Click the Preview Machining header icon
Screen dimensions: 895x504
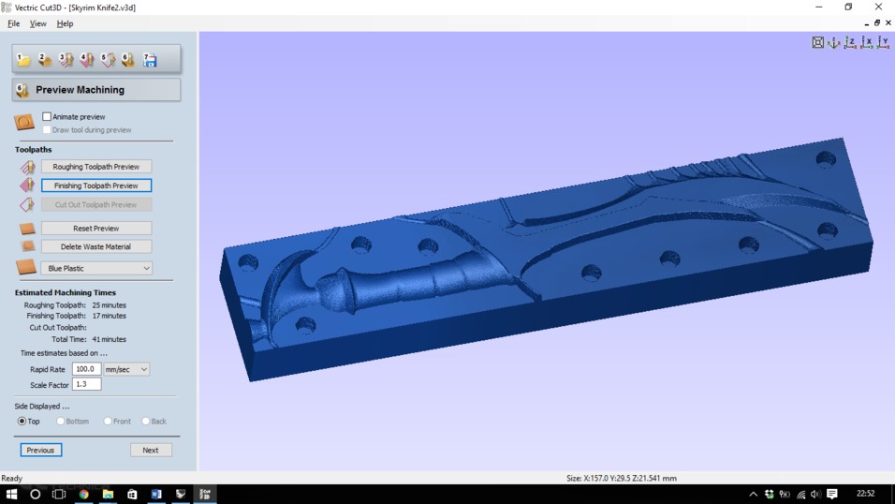22,90
